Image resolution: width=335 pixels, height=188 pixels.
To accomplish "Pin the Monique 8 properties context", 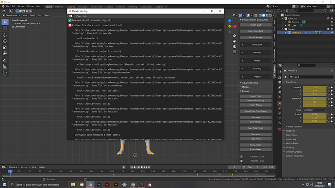I will [332, 71].
